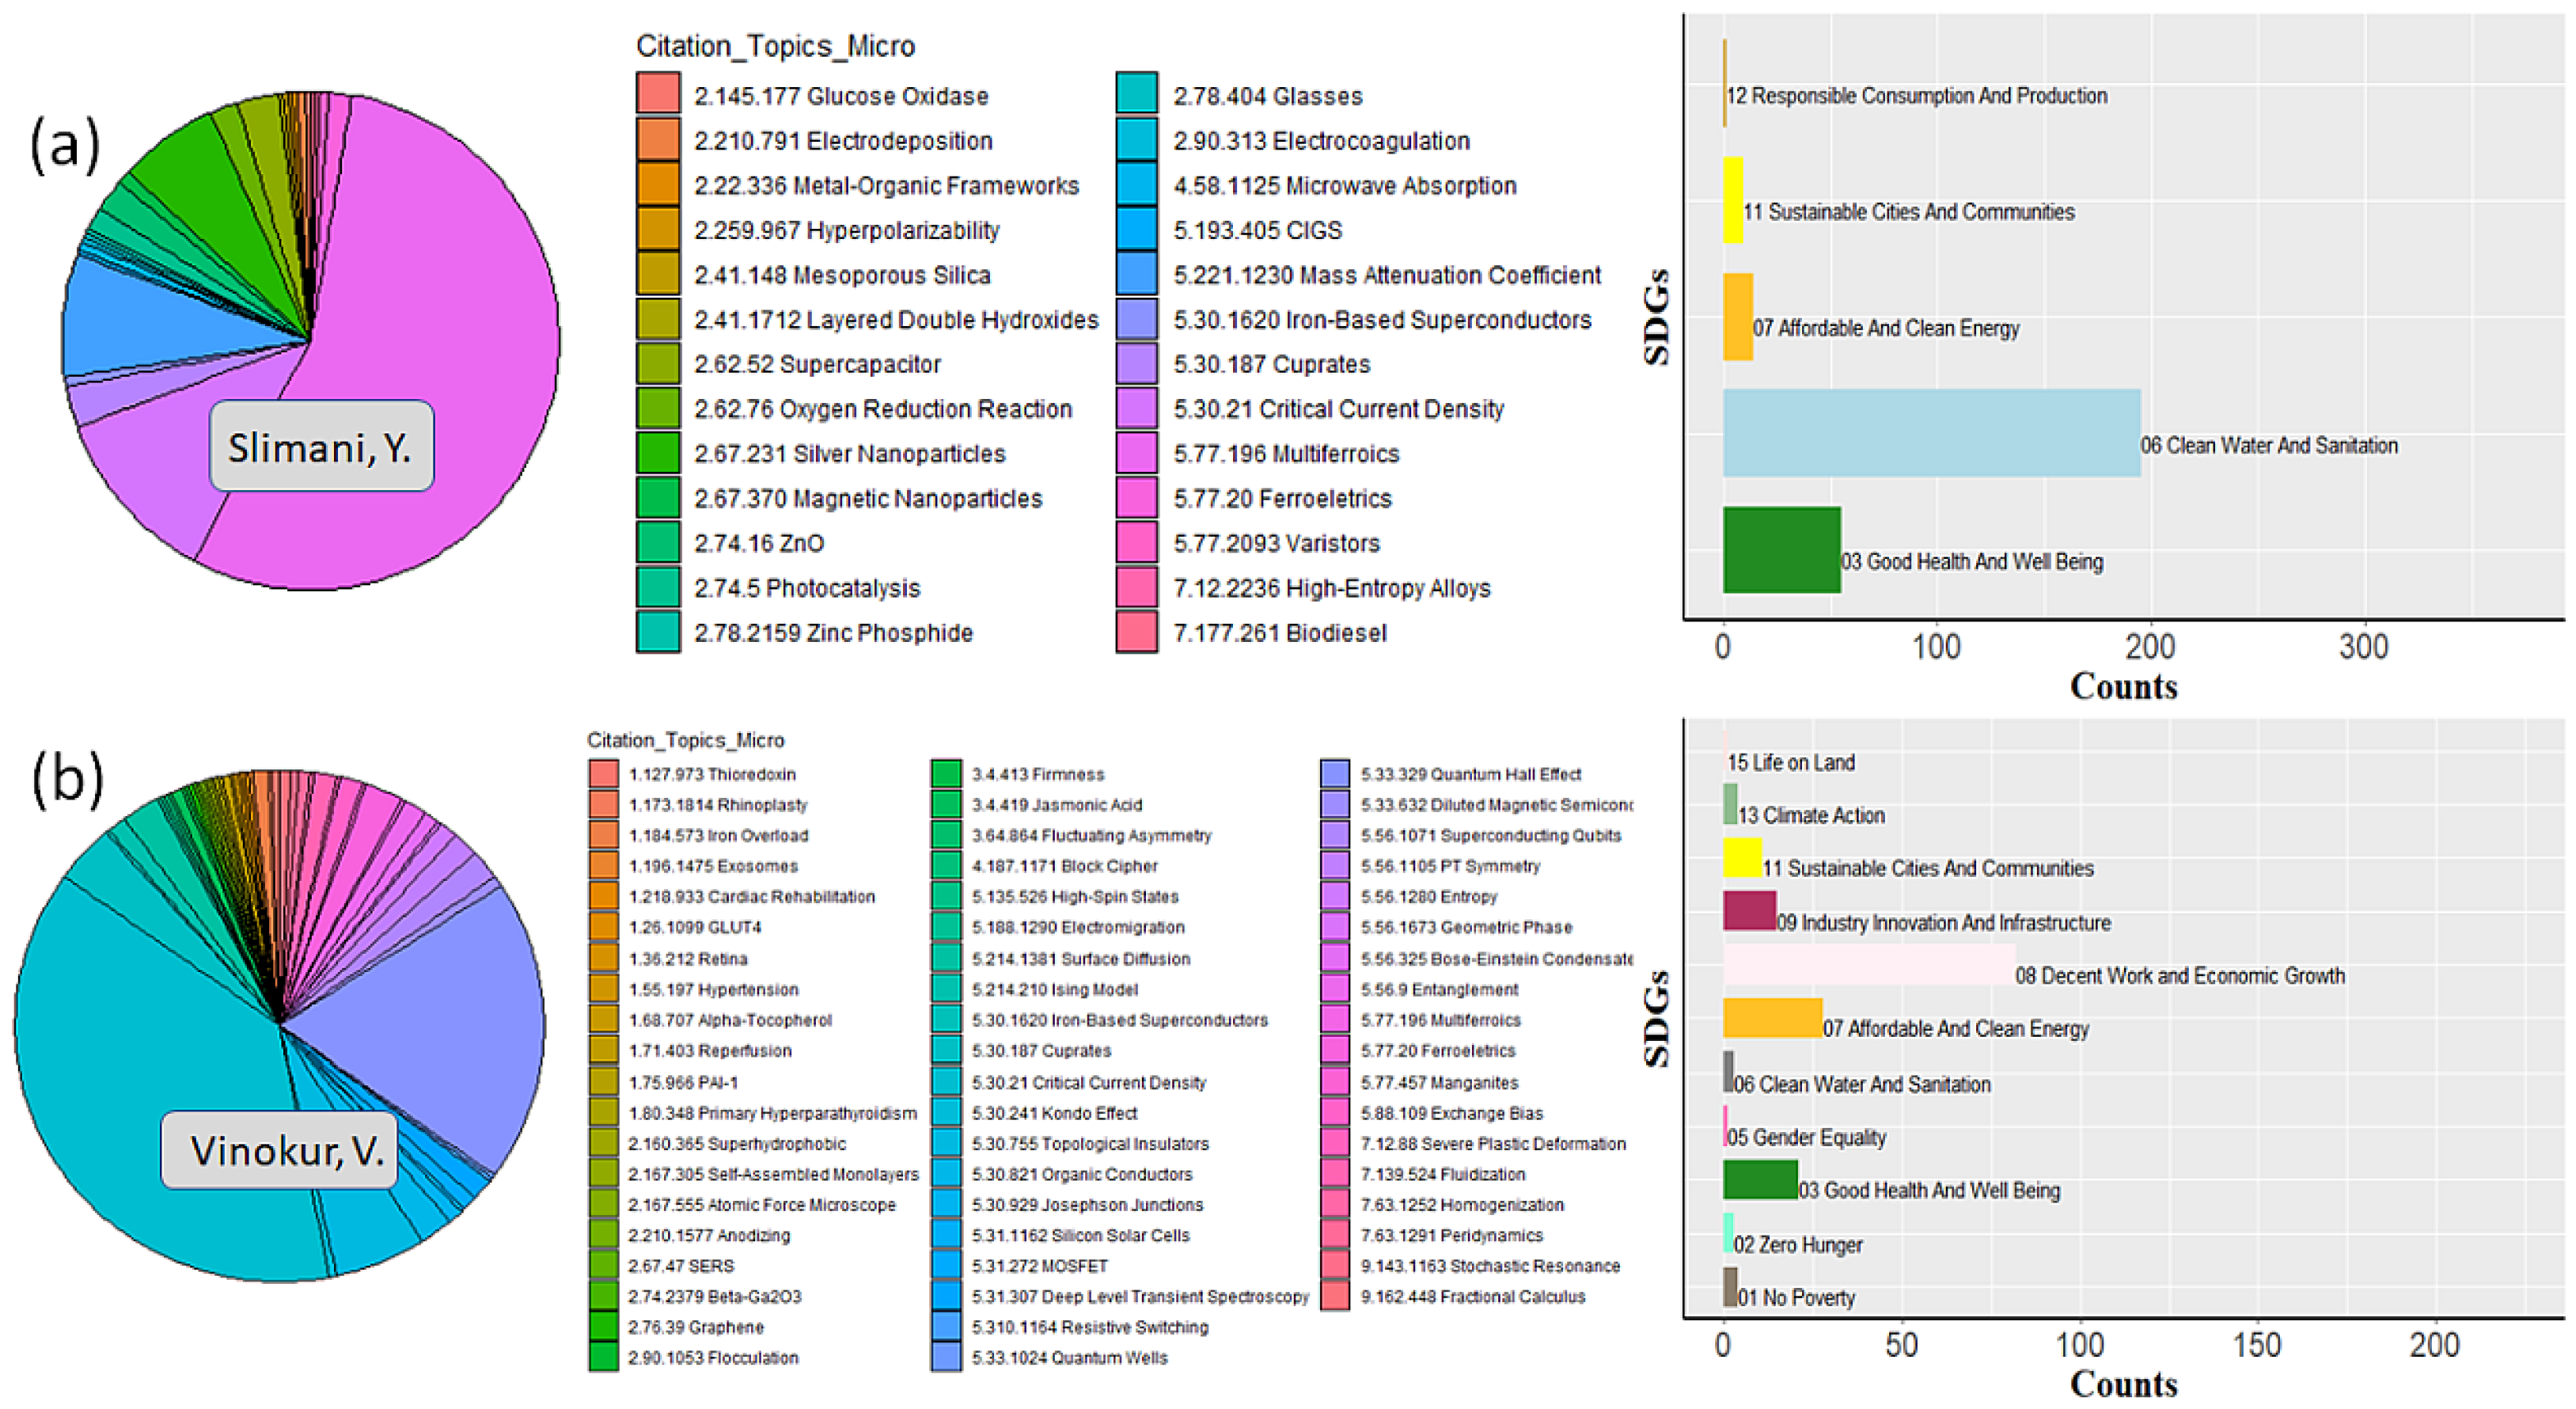Image resolution: width=2576 pixels, height=1409 pixels.
Task: Click '02 Zero Hunger' label
Action: (1798, 1245)
